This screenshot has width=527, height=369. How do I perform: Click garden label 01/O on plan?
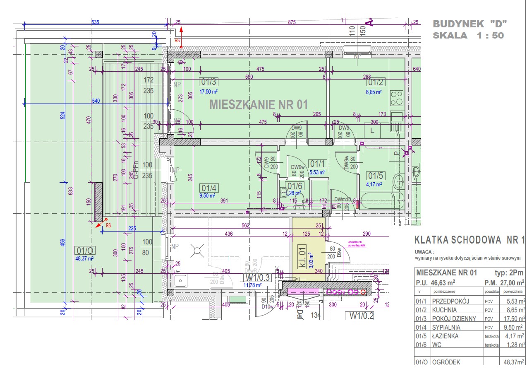tap(85, 250)
